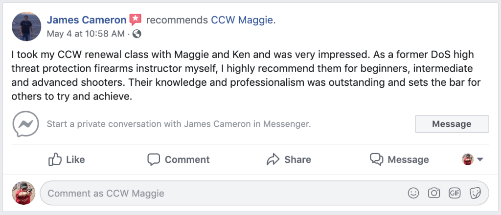Attach a photo with the camera icon
Viewport: 501px width, 215px height.
[x=434, y=193]
